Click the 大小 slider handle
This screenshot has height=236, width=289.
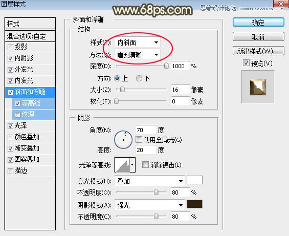(x=122, y=90)
